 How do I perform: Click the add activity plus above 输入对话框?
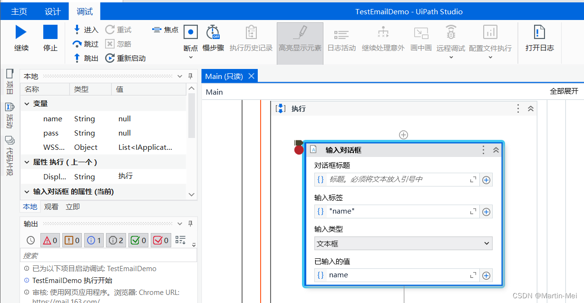(x=403, y=135)
